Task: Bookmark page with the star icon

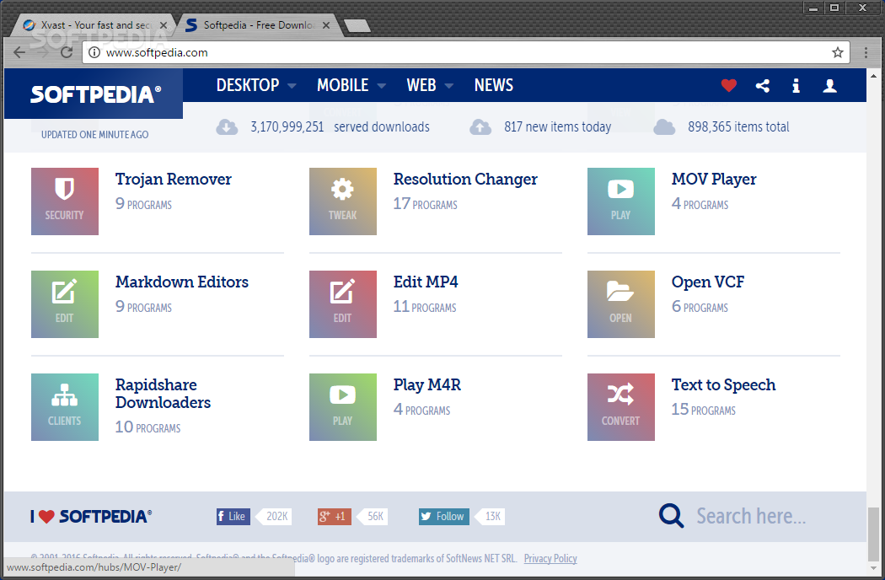Action: 838,52
